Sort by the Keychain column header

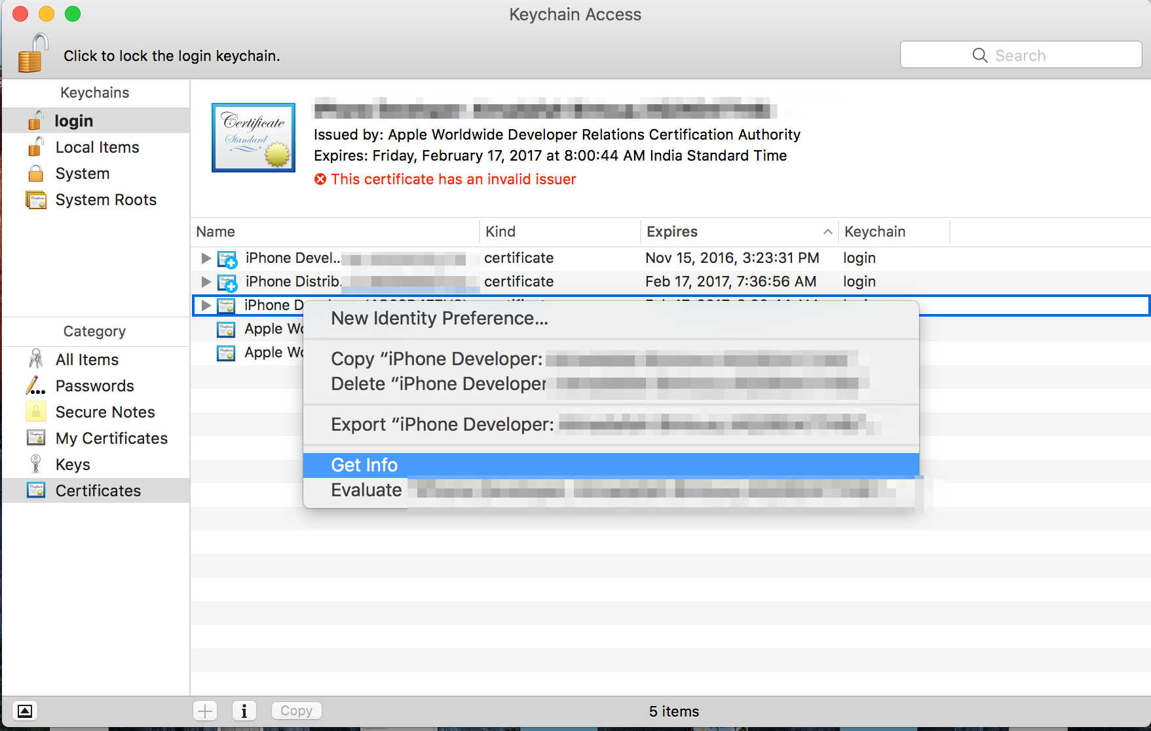click(x=894, y=231)
